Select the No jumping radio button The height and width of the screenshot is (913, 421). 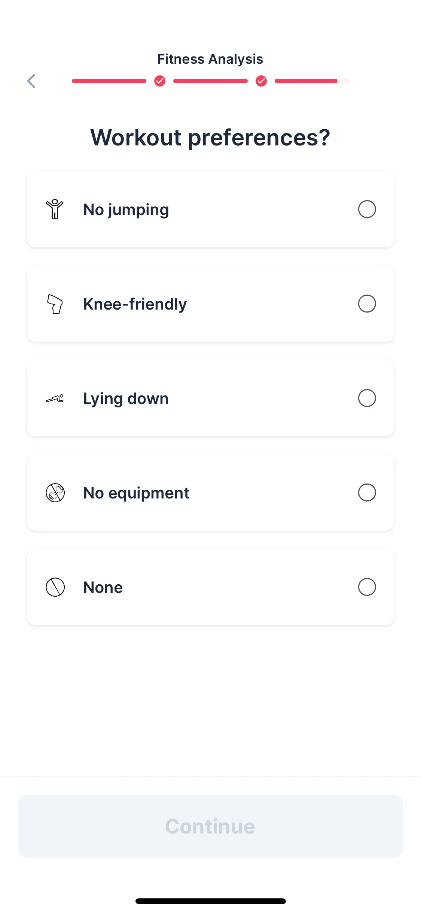pos(367,209)
